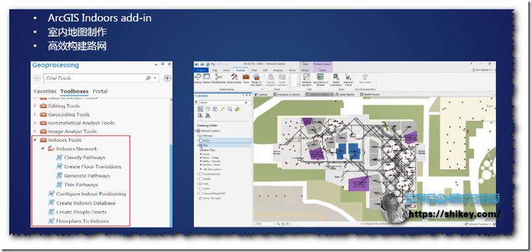Image resolution: width=531 pixels, height=252 pixels.
Task: Open the Create Floor Transitions tool
Action: click(88, 167)
